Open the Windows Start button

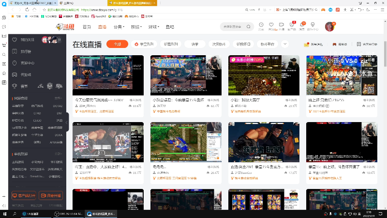pos(4,214)
